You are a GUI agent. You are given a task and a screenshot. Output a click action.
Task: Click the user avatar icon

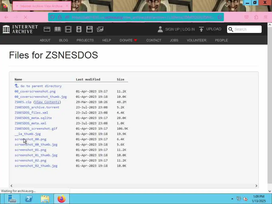[160, 29]
